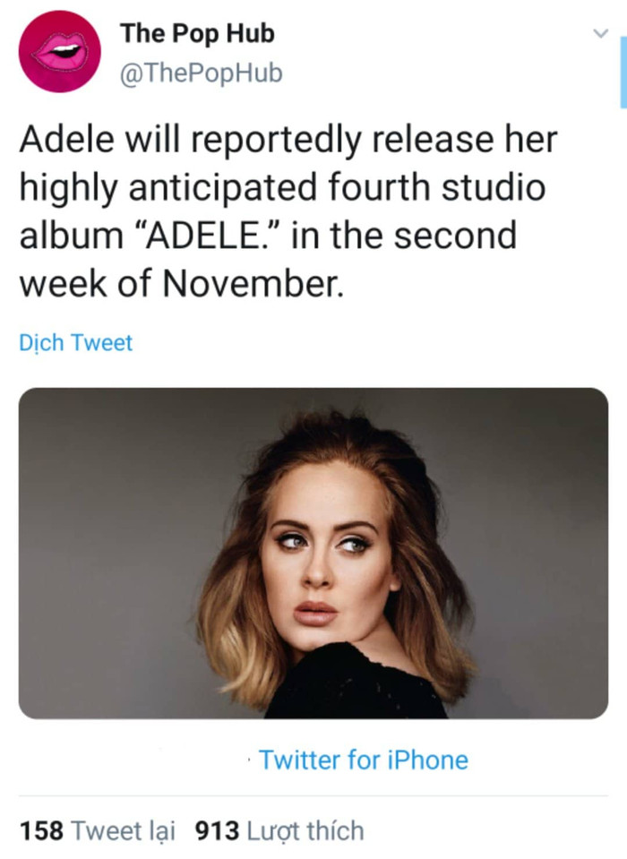Click the black top in the Adele photo
The width and height of the screenshot is (627, 859).
[x=356, y=685]
